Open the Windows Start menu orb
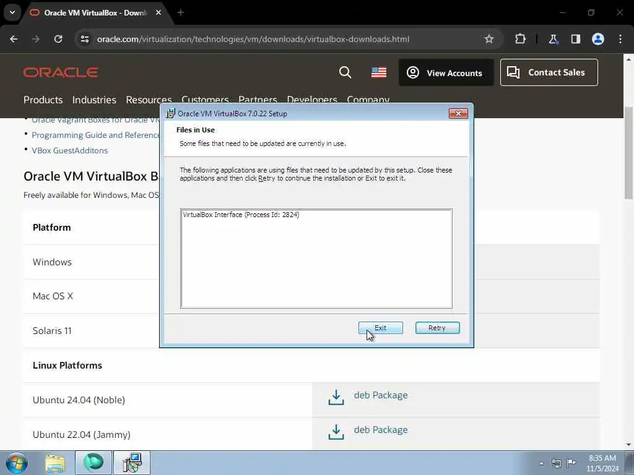The image size is (634, 475). point(16,463)
